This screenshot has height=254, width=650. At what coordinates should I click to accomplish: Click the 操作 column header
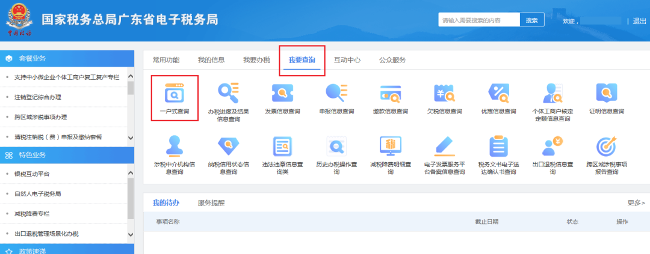pyautogui.click(x=622, y=222)
